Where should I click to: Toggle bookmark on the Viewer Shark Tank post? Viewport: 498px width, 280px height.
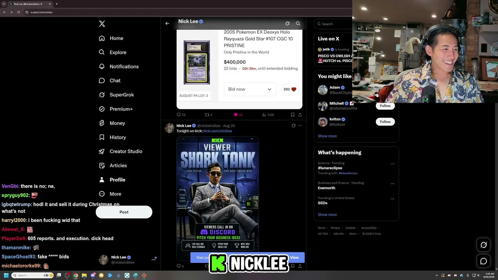(293, 266)
